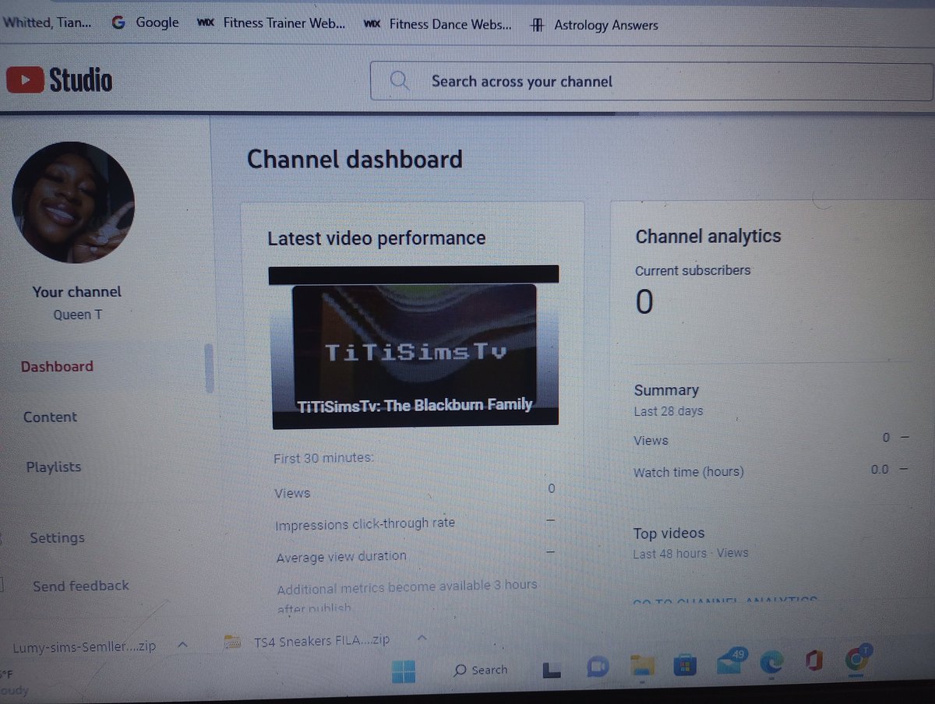935x704 pixels.
Task: Click the search magnifier in the channel search bar
Action: click(400, 80)
